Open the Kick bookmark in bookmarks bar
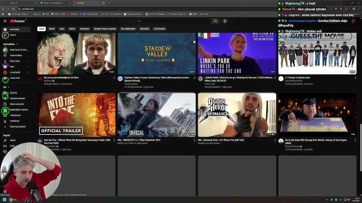This screenshot has width=362, height=203. tap(46, 14)
